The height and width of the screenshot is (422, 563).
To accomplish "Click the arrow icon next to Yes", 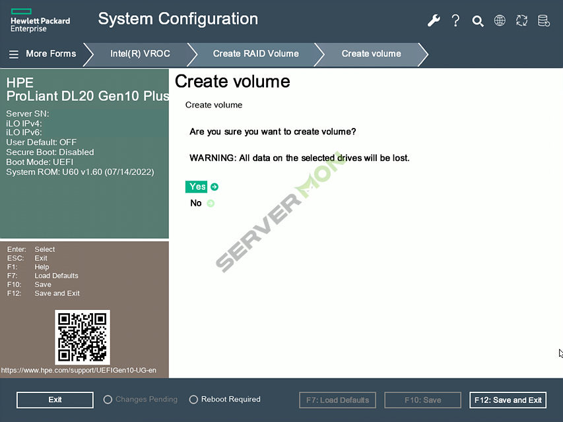I will click(215, 187).
